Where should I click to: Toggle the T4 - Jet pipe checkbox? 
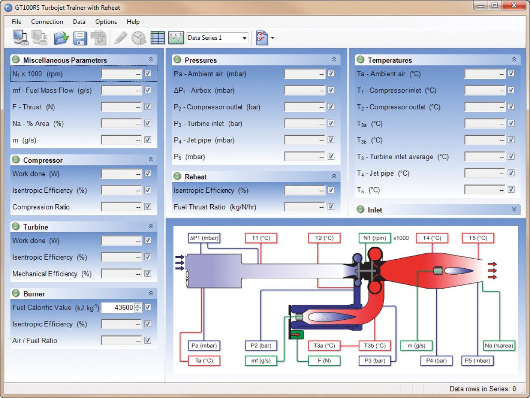[511, 173]
